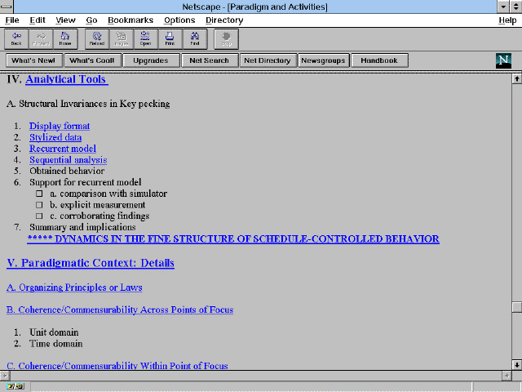Click 'A. Structural Invariances in Key pecking' text
The width and height of the screenshot is (522, 392).
[x=88, y=104]
